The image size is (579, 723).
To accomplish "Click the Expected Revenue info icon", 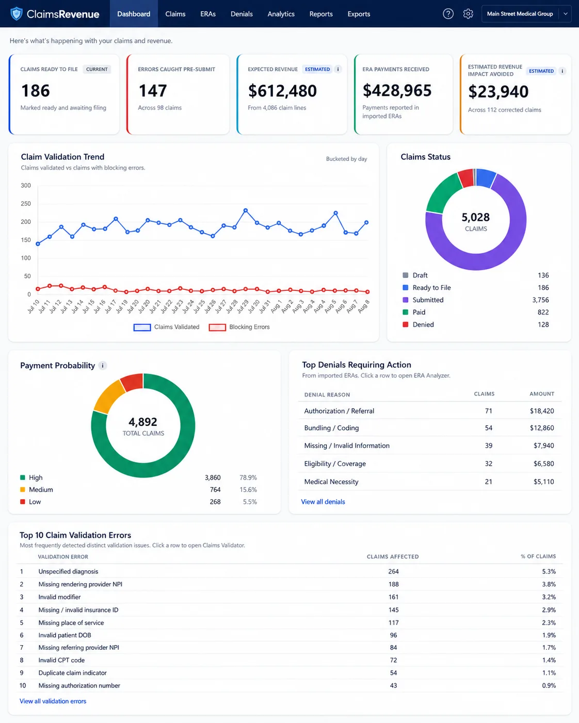I will pos(338,69).
